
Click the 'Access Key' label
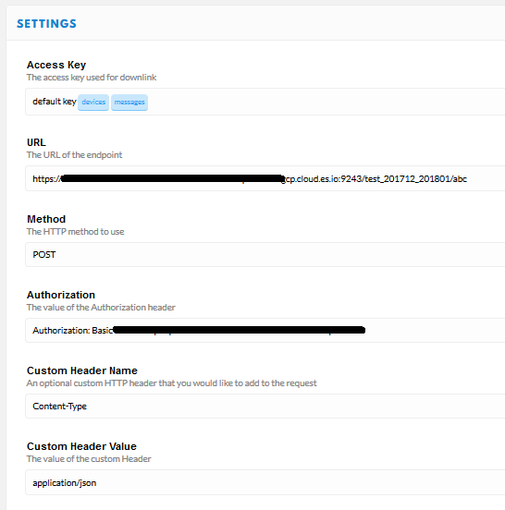[56, 65]
